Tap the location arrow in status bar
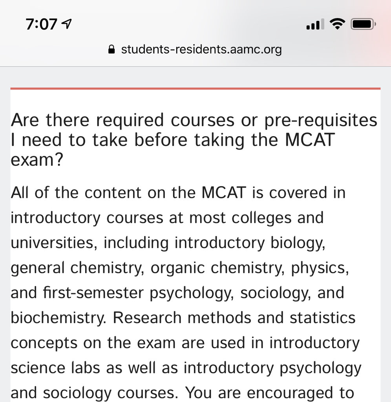391x402 pixels. 67,24
